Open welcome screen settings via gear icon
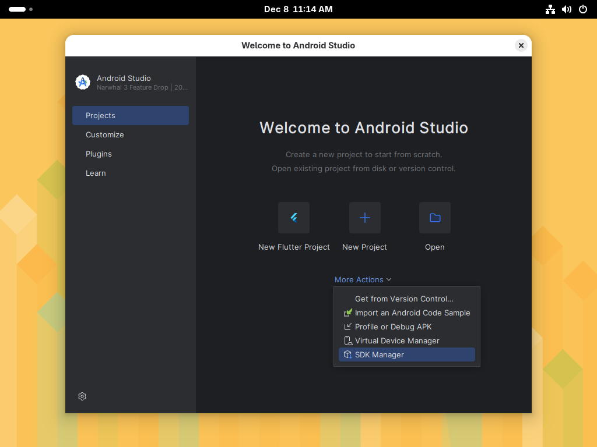Image resolution: width=597 pixels, height=447 pixels. coord(82,396)
